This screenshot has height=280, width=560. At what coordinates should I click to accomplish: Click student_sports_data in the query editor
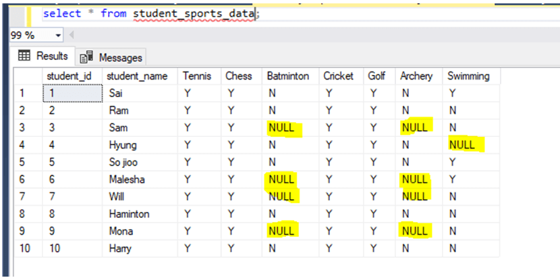tap(193, 13)
